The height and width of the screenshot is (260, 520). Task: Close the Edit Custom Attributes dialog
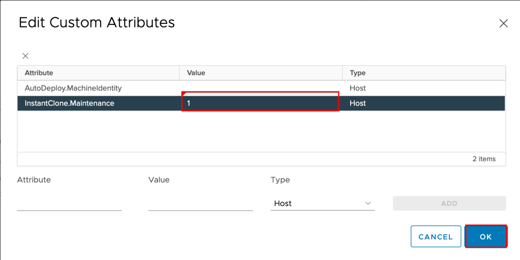pos(503,23)
